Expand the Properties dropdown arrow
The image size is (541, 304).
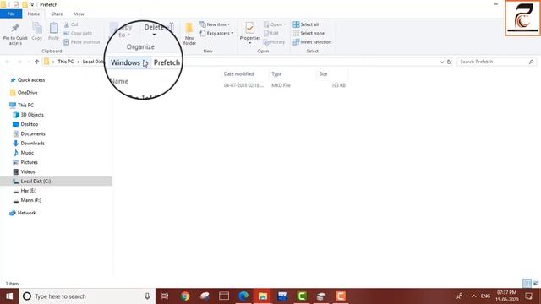(x=250, y=43)
